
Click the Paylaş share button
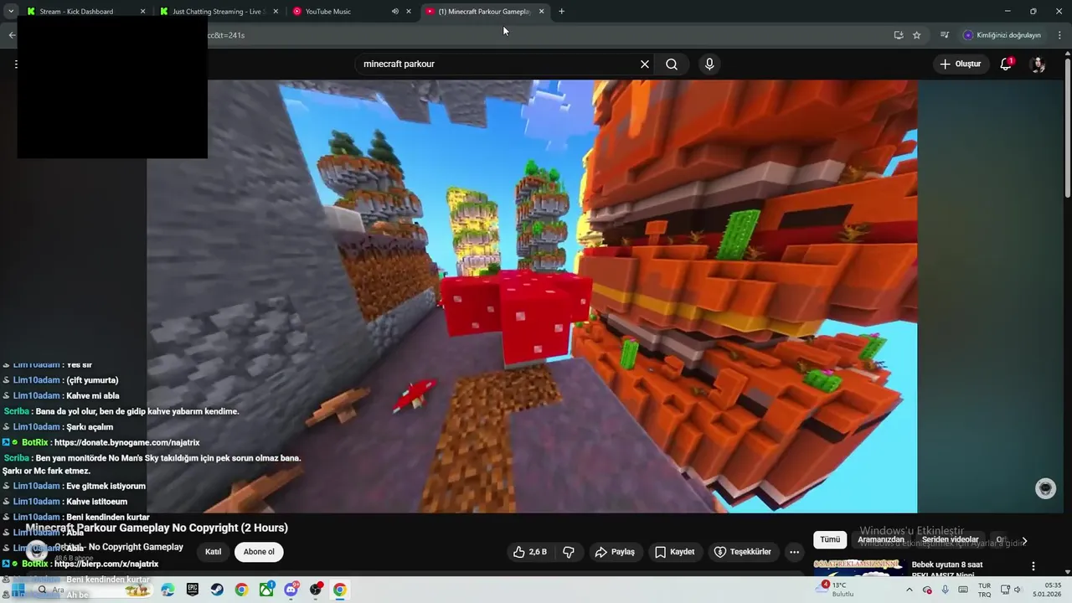click(615, 552)
